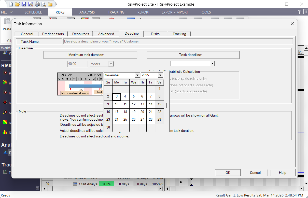Switch to the Predecessors tab
This screenshot has height=198, width=308.
click(53, 34)
